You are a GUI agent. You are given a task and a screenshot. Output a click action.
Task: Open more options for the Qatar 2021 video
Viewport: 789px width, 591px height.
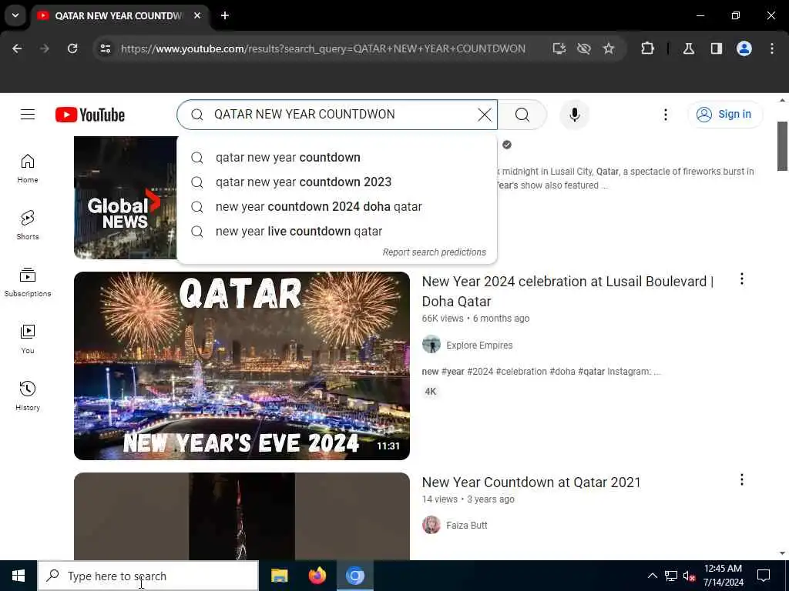click(x=742, y=480)
